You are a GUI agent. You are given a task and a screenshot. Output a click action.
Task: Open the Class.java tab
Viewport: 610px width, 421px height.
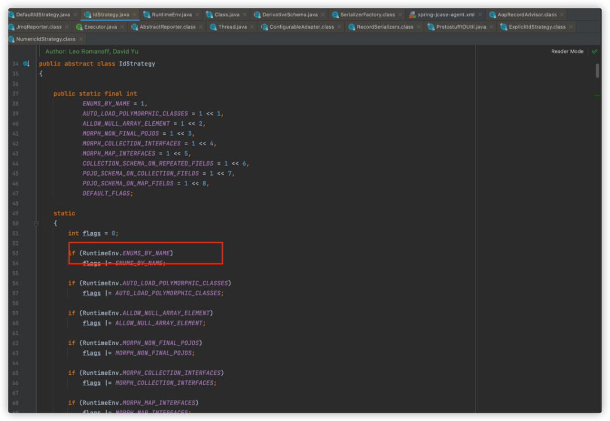click(x=227, y=15)
